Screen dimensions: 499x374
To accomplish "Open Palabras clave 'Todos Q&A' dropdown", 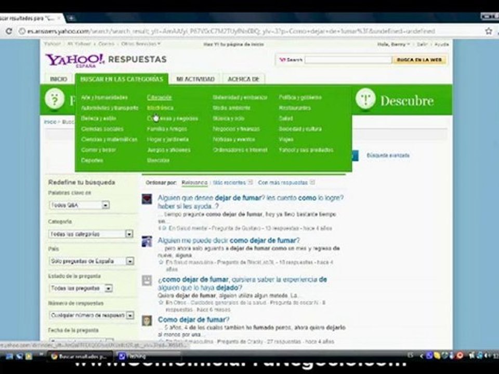I will click(x=80, y=205).
